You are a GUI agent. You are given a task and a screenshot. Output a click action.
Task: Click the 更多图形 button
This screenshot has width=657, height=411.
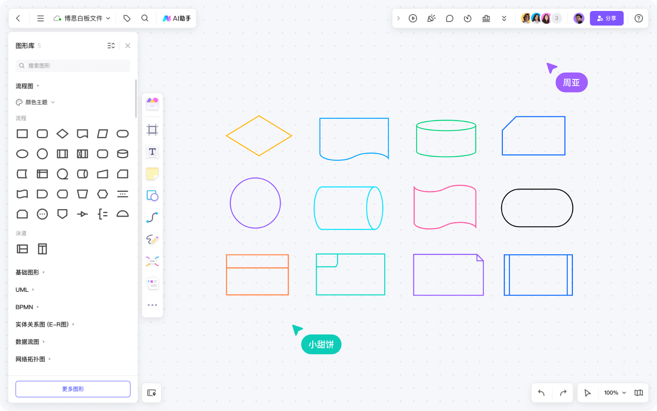click(73, 389)
